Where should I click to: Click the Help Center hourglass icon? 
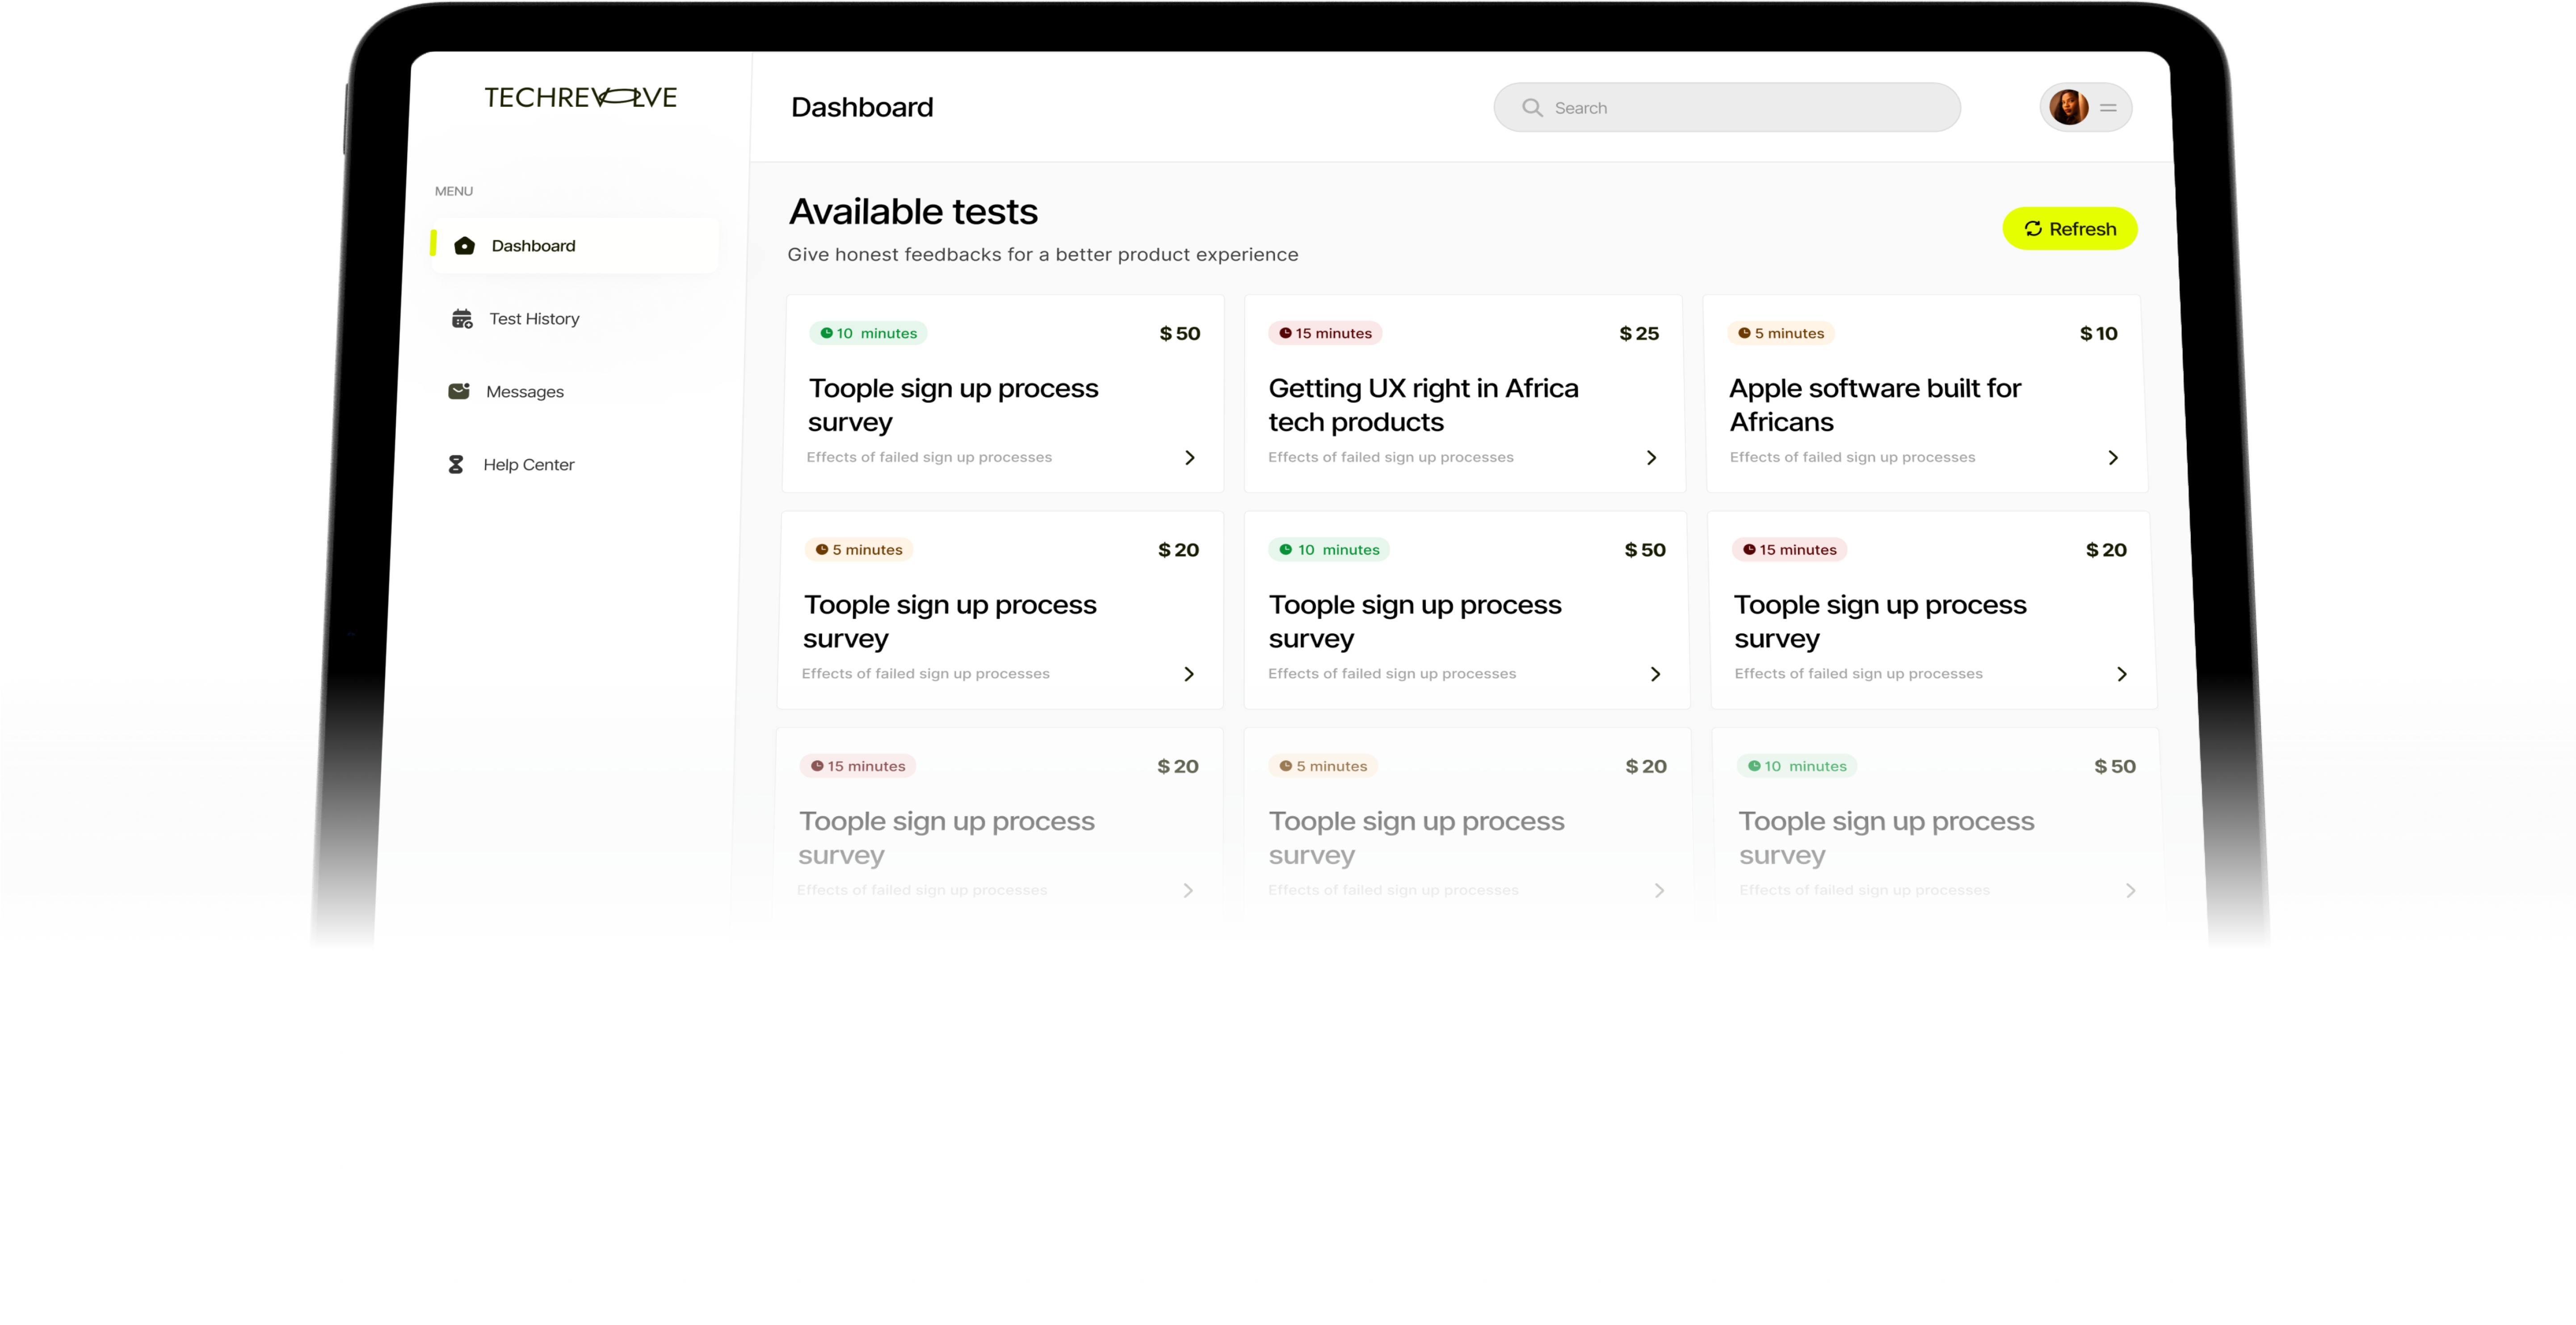[456, 465]
